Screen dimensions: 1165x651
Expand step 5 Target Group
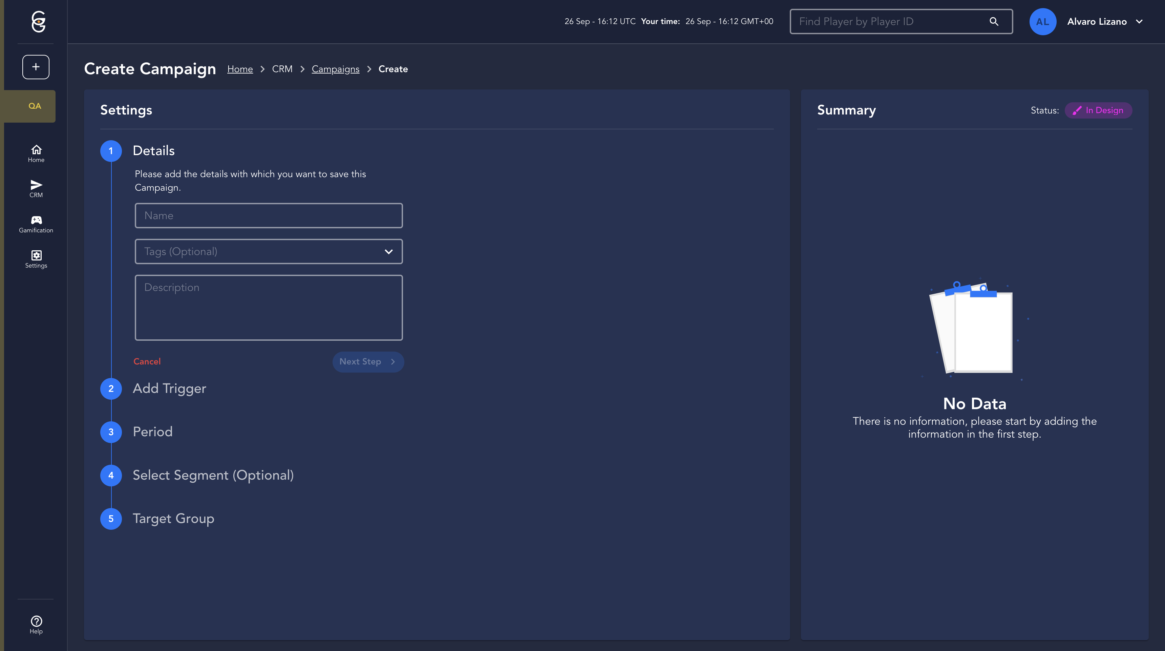pos(173,519)
